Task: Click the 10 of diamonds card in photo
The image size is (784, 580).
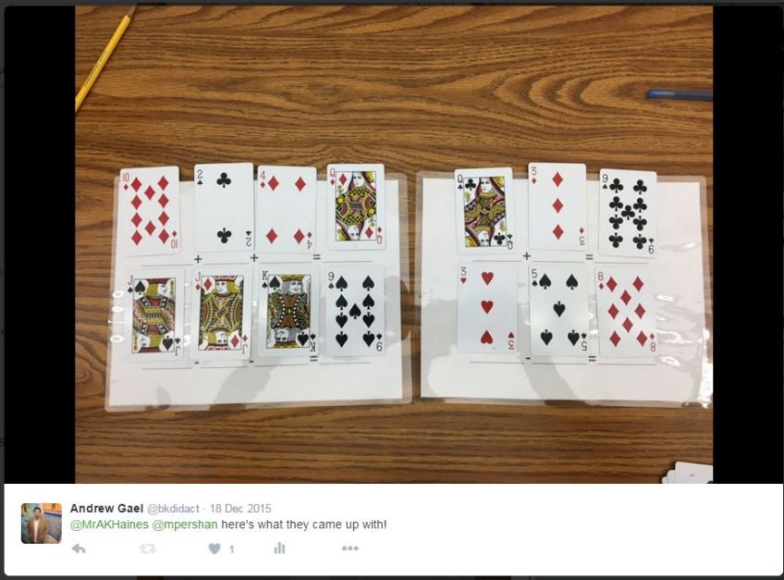Action: [150, 211]
